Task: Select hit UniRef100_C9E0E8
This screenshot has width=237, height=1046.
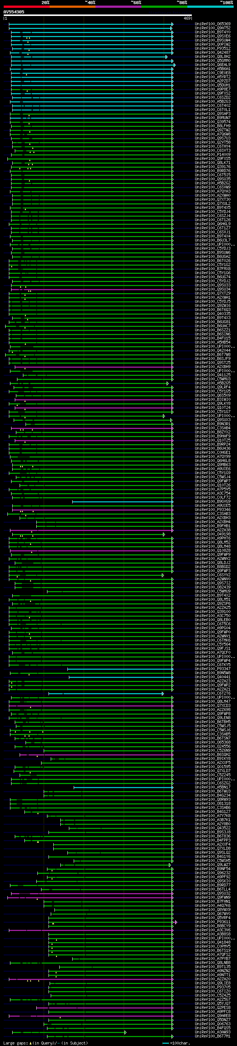Action: pos(213,73)
